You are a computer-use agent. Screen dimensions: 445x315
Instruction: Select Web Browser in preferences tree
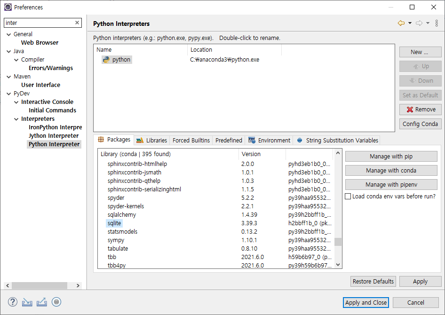tap(40, 42)
